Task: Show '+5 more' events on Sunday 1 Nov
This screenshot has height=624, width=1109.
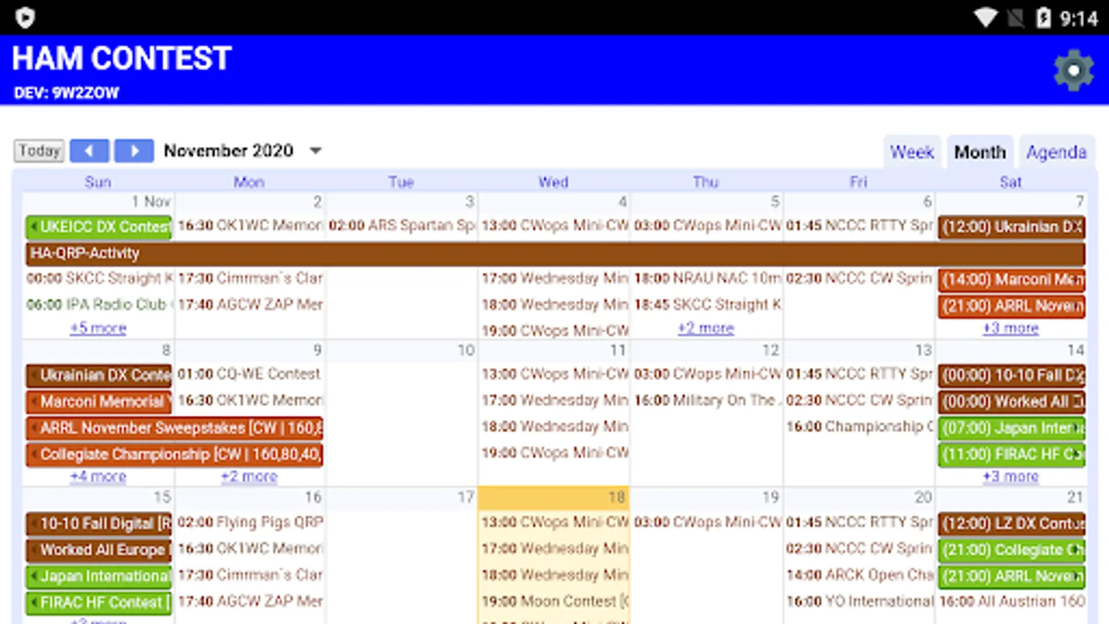Action: (x=98, y=328)
